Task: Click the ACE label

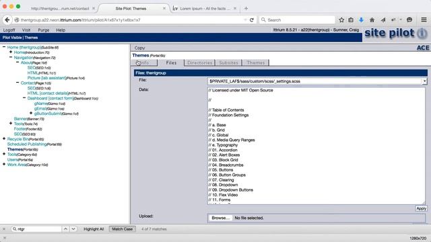Action: click(x=423, y=48)
